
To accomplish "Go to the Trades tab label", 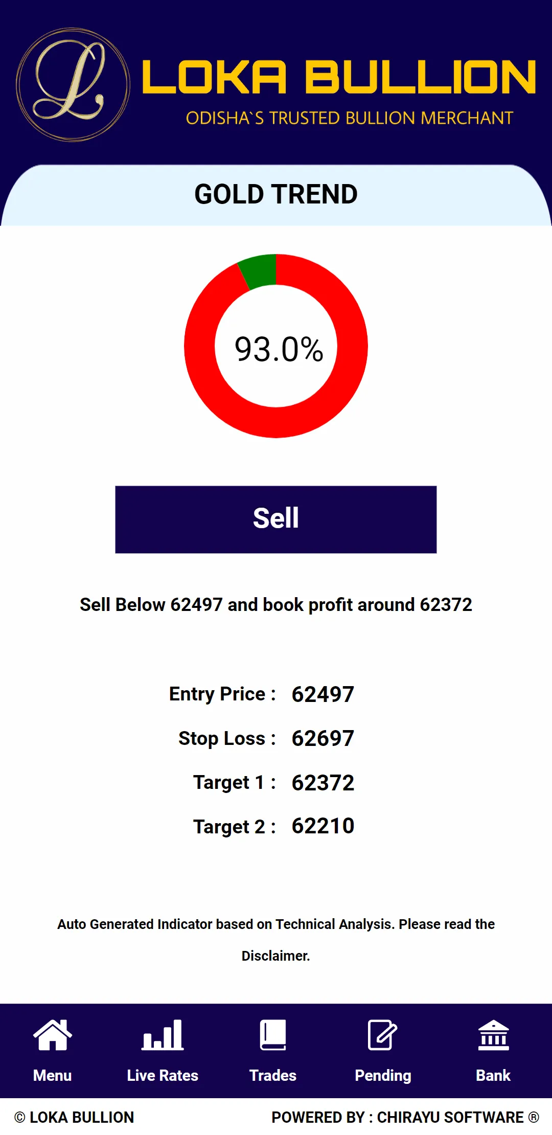I will click(x=273, y=1075).
